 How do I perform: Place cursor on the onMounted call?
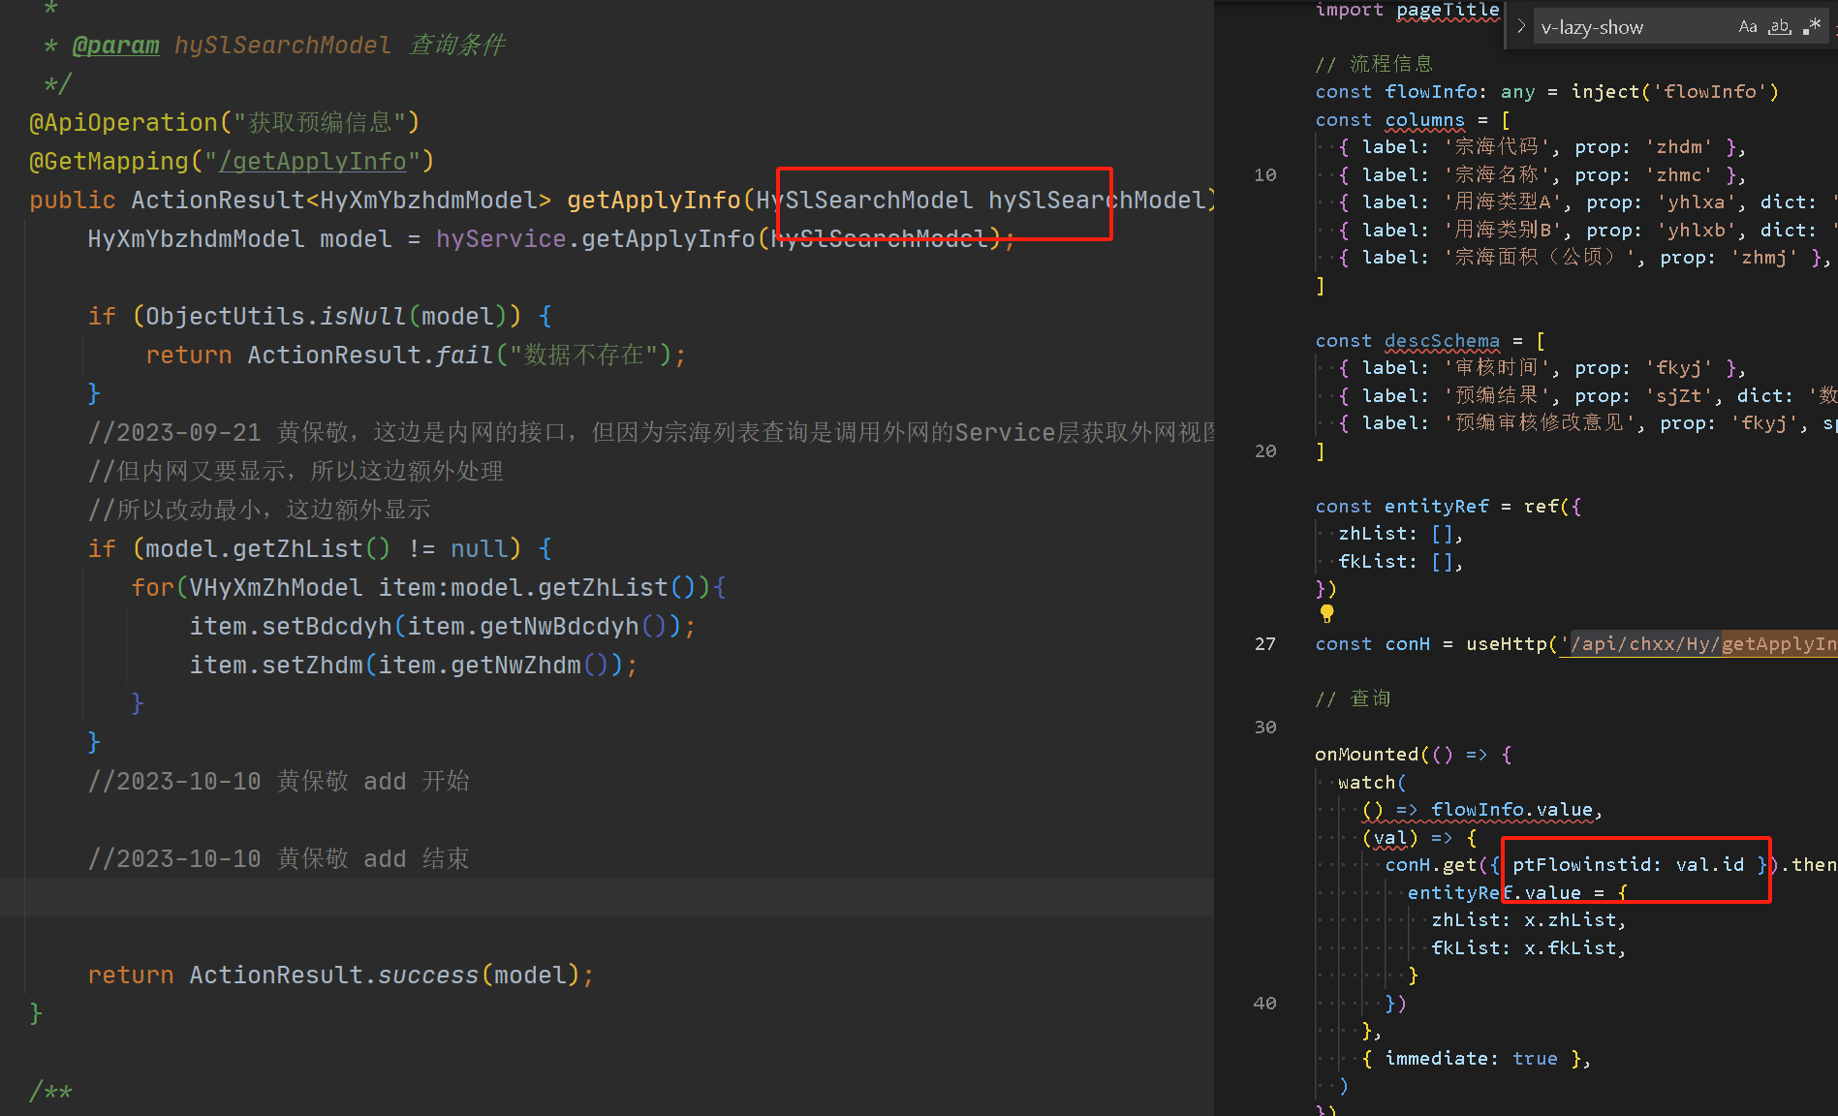pos(1366,755)
